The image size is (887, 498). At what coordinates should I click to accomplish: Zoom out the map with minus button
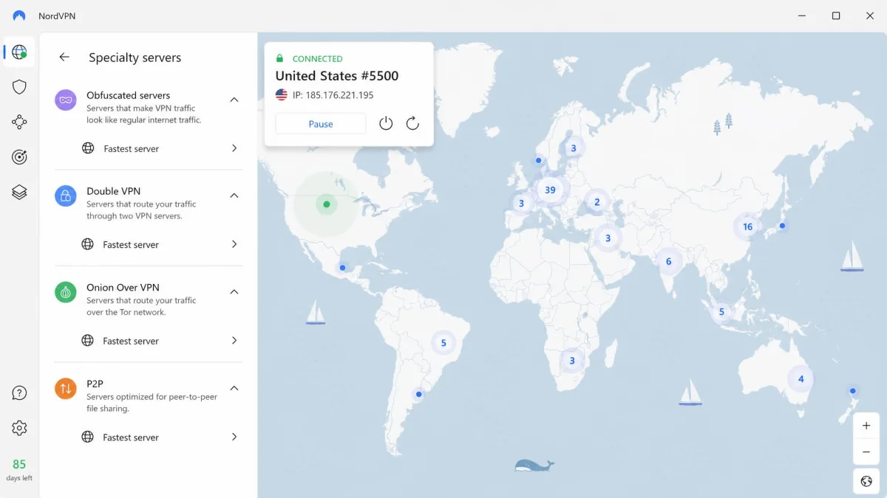click(866, 452)
